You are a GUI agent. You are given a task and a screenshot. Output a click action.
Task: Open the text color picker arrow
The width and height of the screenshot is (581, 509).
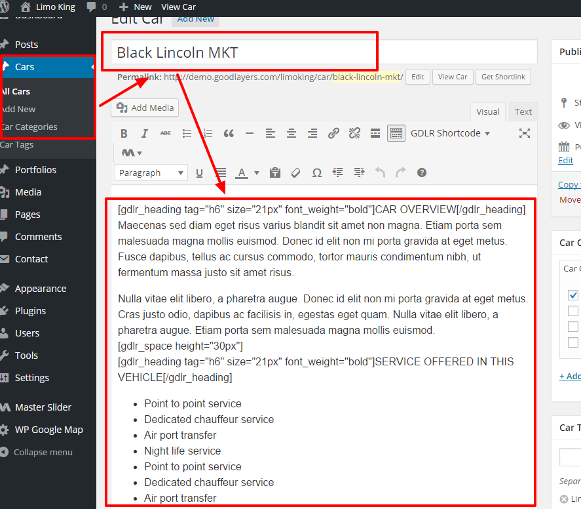(x=256, y=173)
